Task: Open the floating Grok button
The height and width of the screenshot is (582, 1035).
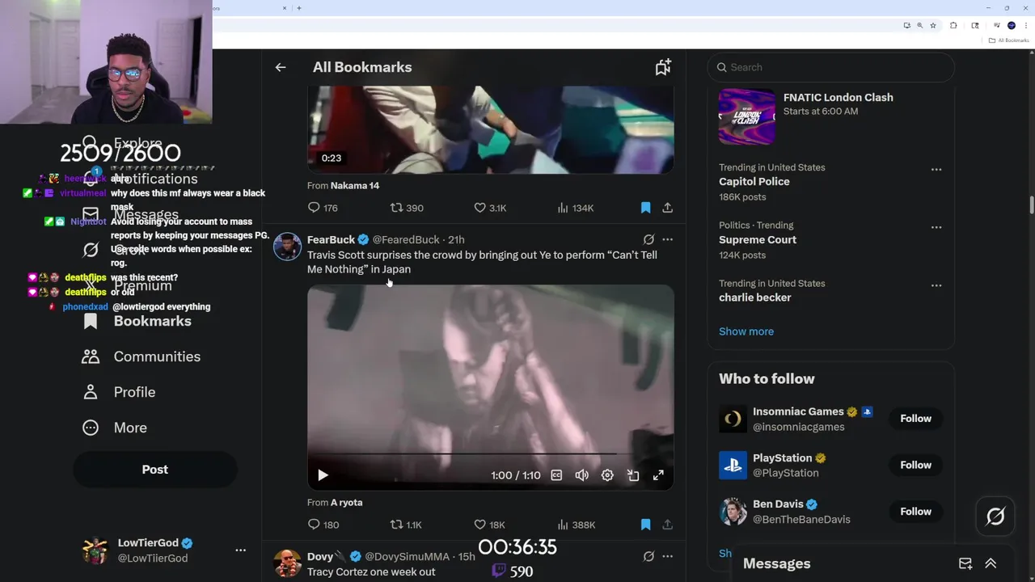Action: [995, 517]
